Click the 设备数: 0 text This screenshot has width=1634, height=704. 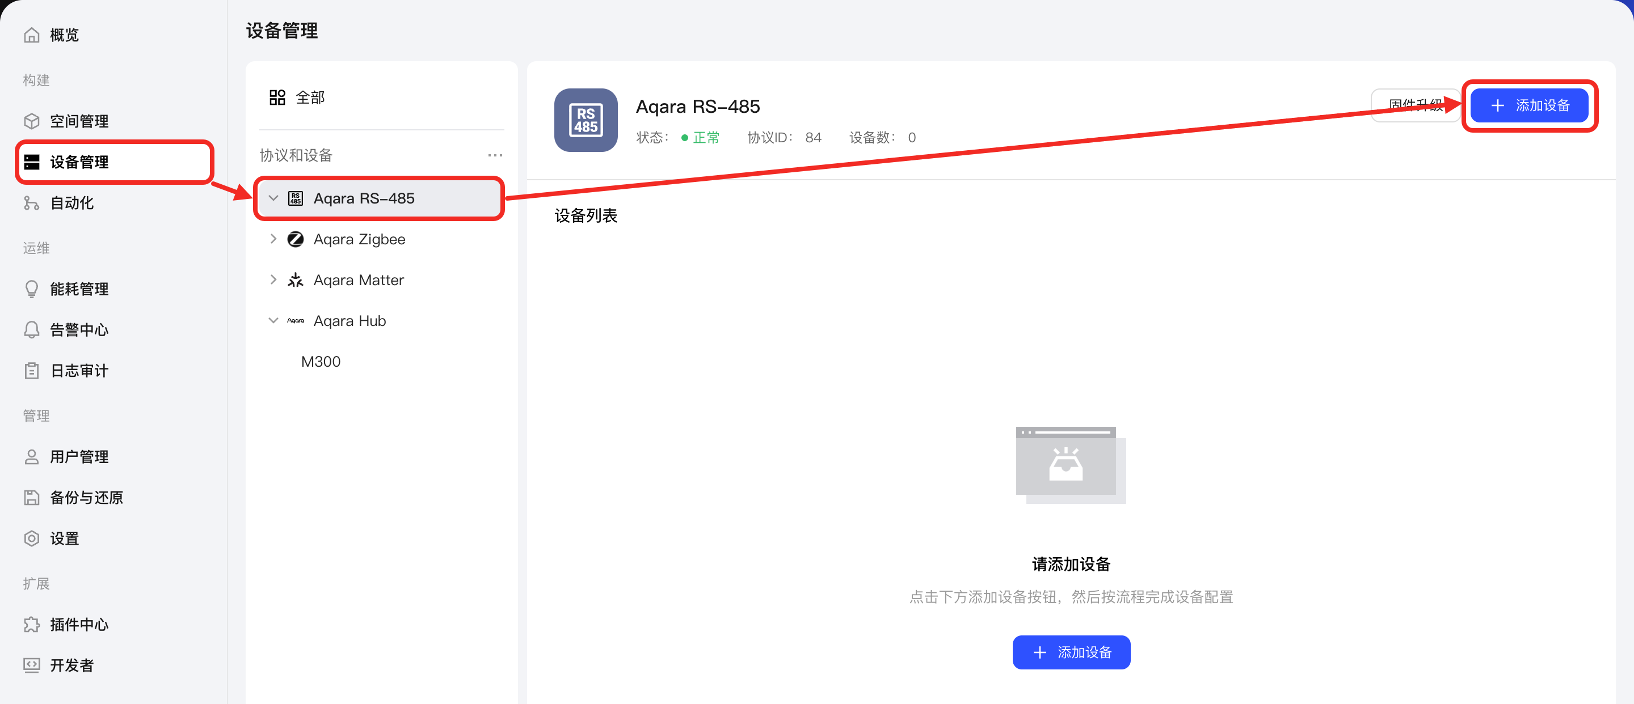pyautogui.click(x=882, y=138)
